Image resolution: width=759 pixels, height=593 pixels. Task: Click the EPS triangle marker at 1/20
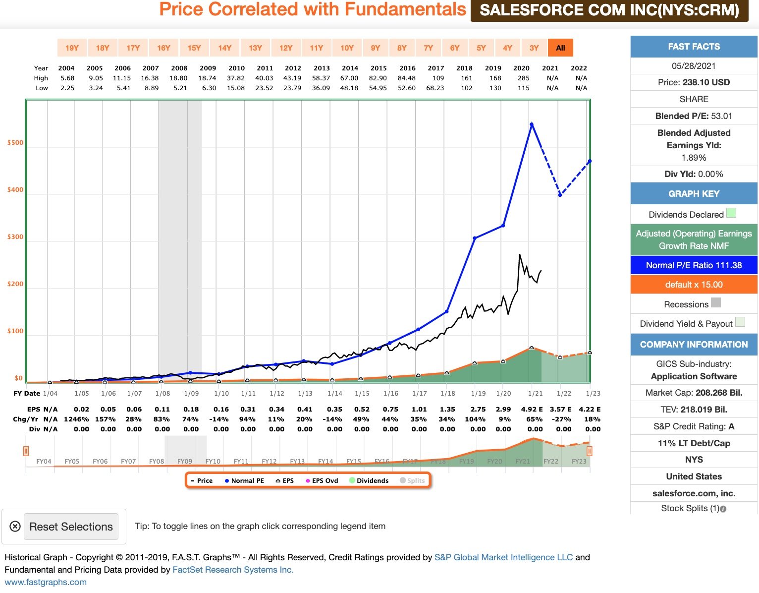[x=503, y=361]
